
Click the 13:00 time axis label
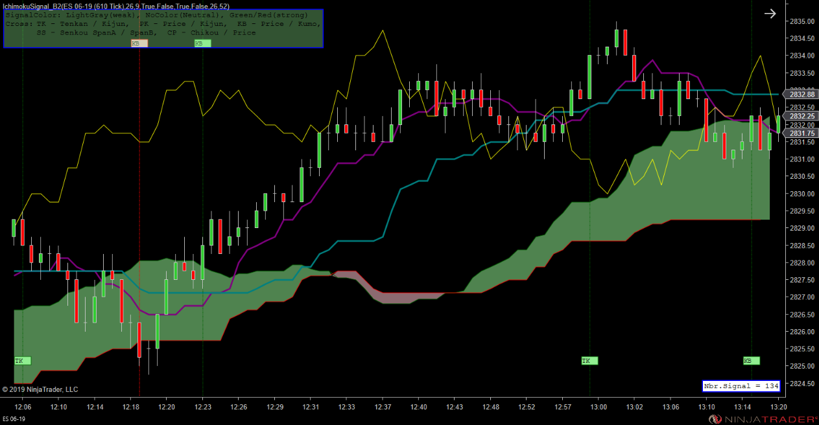click(x=599, y=407)
